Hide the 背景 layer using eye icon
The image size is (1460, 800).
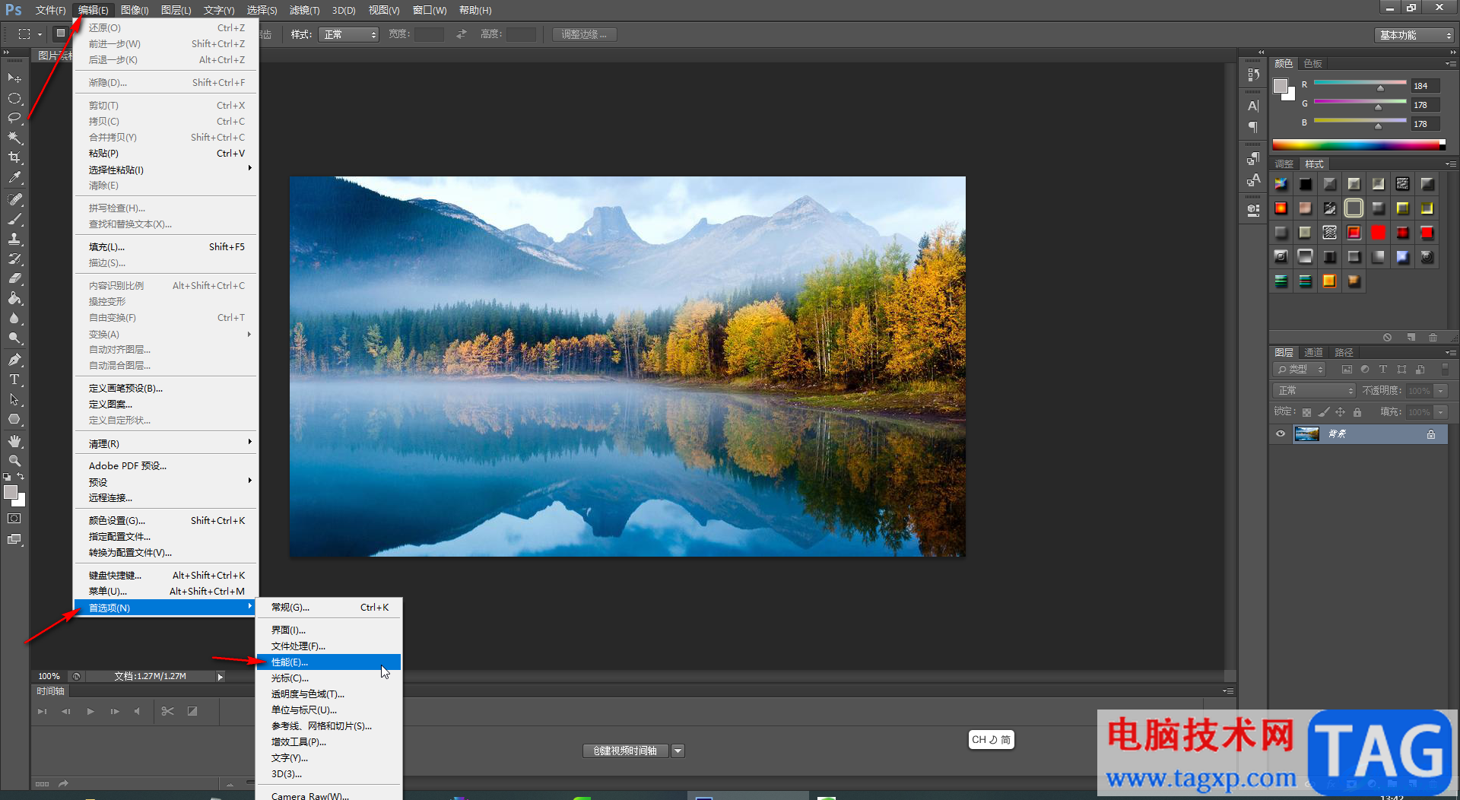pyautogui.click(x=1281, y=434)
